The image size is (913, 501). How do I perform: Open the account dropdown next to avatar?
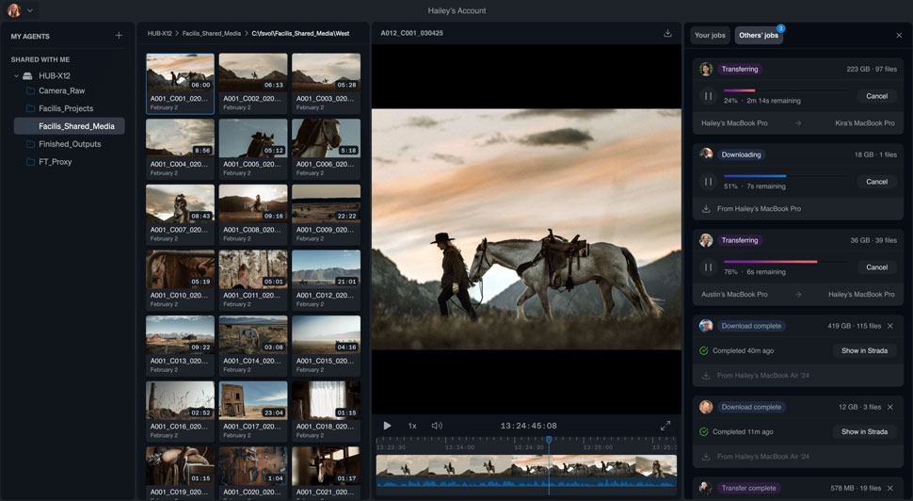point(30,11)
